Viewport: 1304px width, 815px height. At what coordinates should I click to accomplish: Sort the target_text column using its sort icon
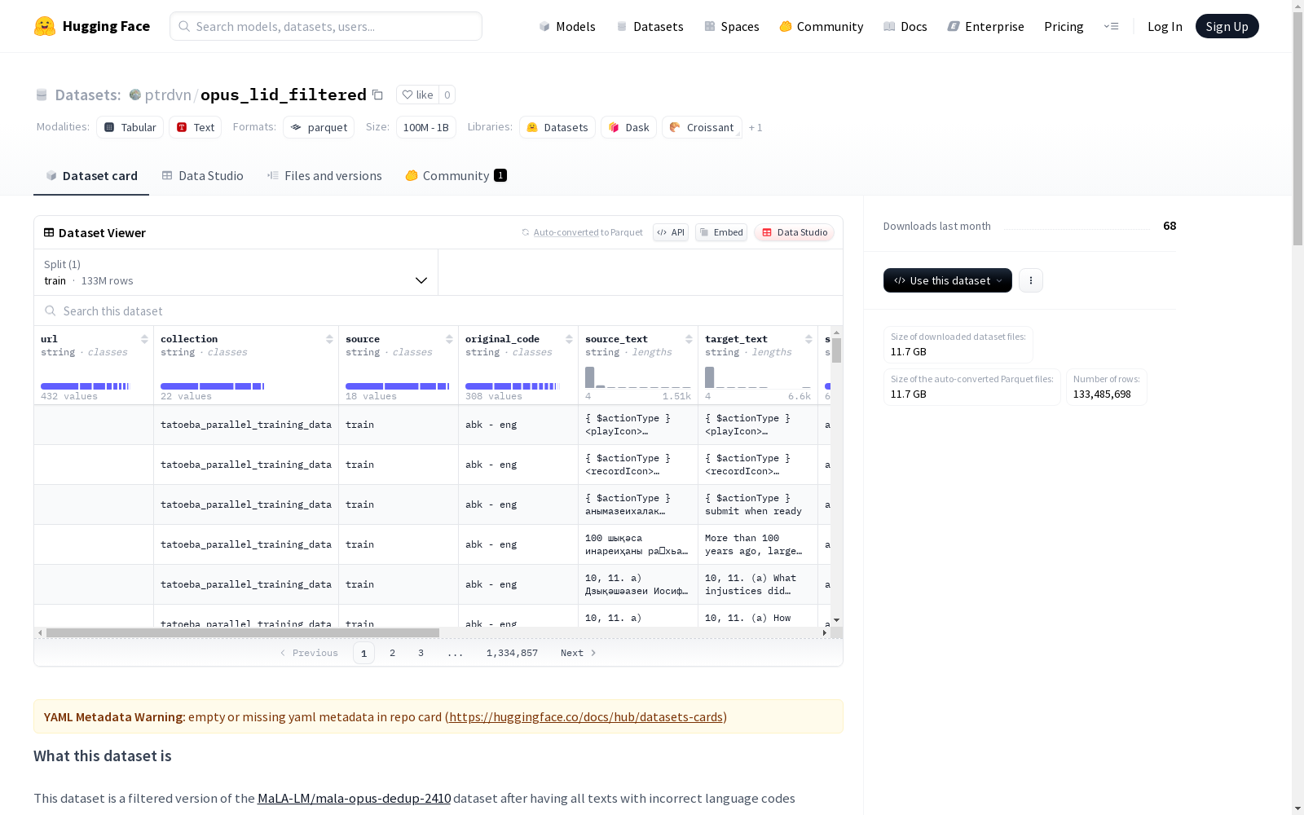pos(808,339)
